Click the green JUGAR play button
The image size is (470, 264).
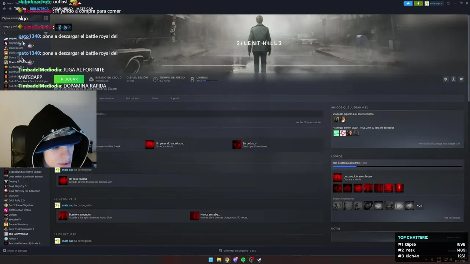tap(69, 79)
